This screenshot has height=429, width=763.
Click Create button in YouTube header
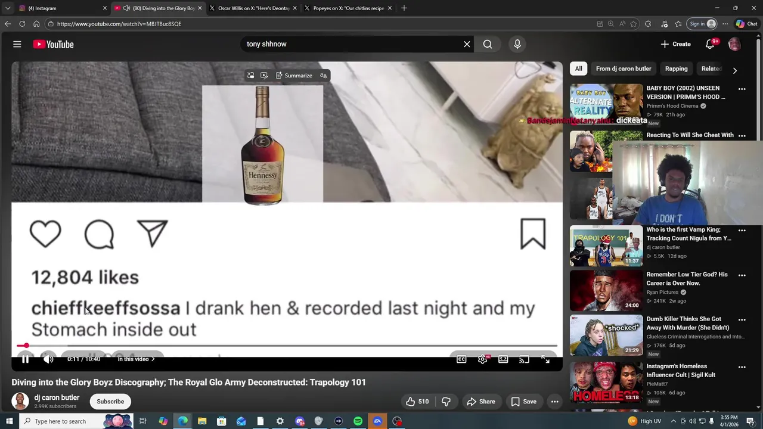tap(675, 44)
